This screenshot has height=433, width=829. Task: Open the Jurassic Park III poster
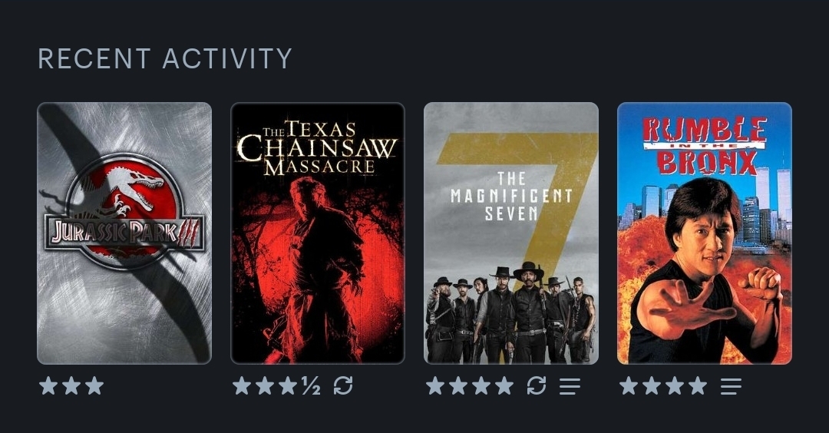point(124,233)
